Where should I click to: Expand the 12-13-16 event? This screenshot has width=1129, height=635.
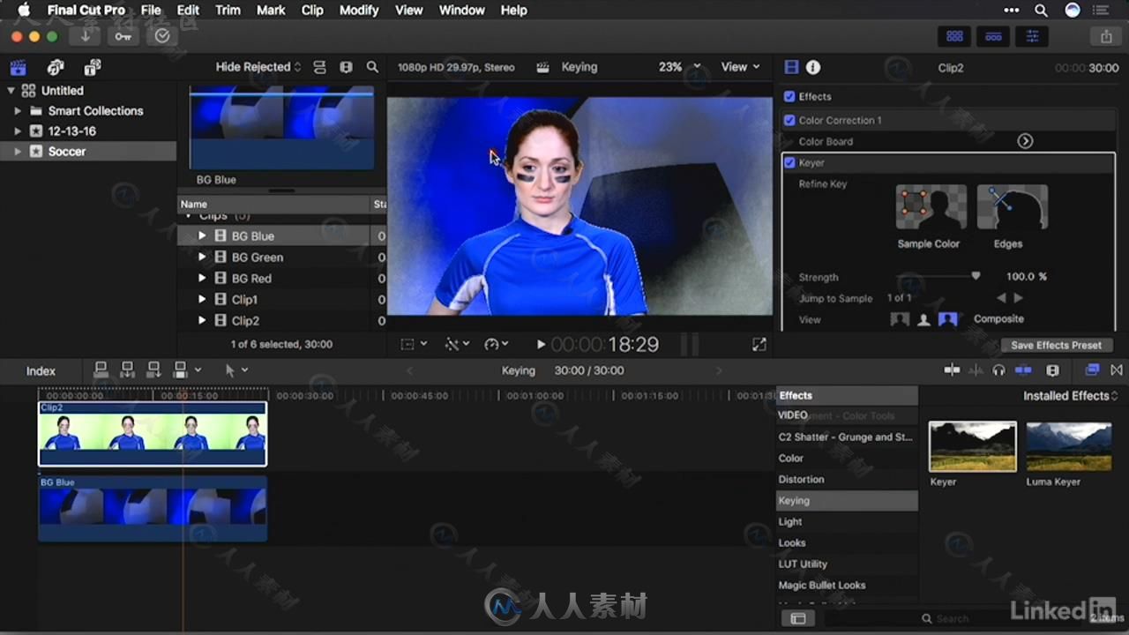pyautogui.click(x=17, y=131)
